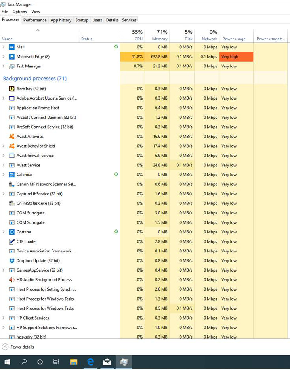The width and height of the screenshot is (290, 370).
Task: Expand the Avast Behavior Shield entry
Action: (4, 146)
